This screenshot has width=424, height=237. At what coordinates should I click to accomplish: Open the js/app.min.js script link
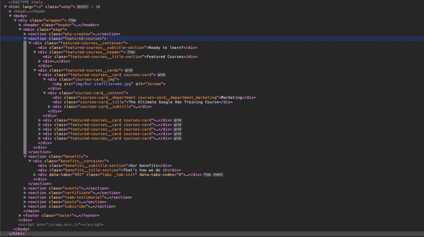coord(64,225)
